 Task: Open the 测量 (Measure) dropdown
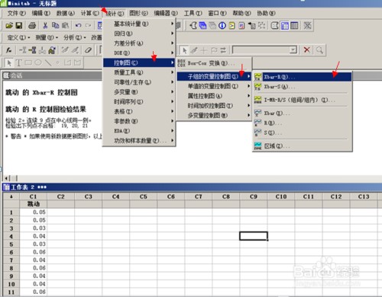pyautogui.click(x=47, y=37)
